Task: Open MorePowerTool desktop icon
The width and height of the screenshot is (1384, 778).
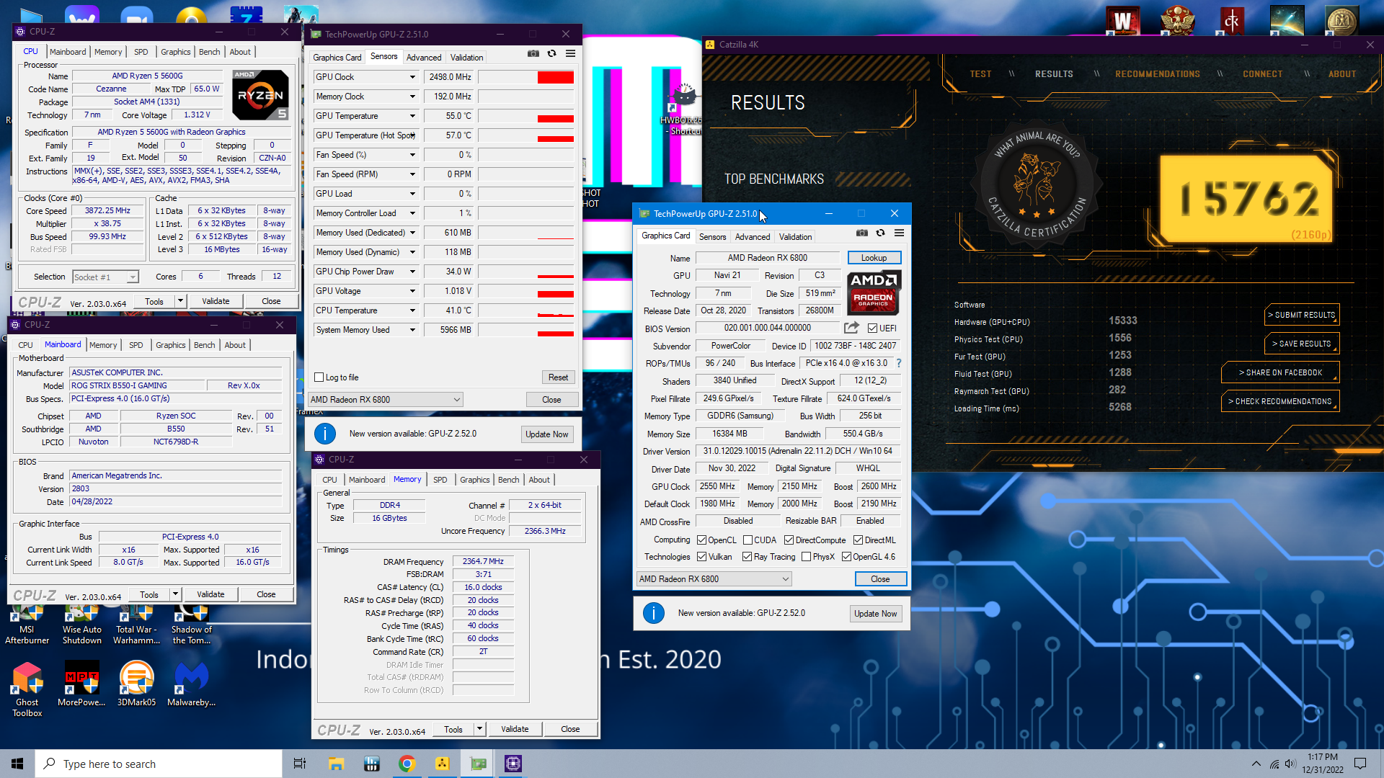Action: (81, 684)
